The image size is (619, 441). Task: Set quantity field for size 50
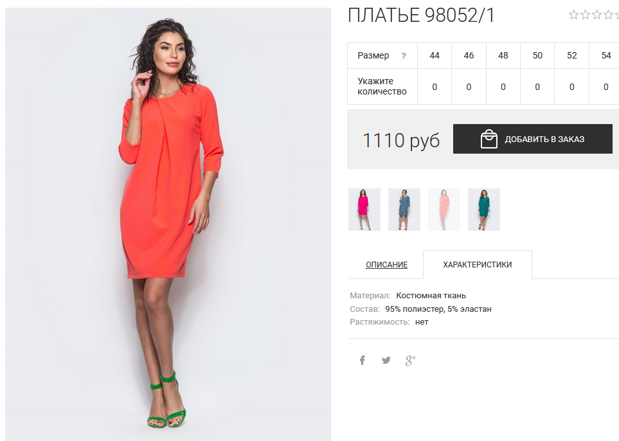(537, 87)
